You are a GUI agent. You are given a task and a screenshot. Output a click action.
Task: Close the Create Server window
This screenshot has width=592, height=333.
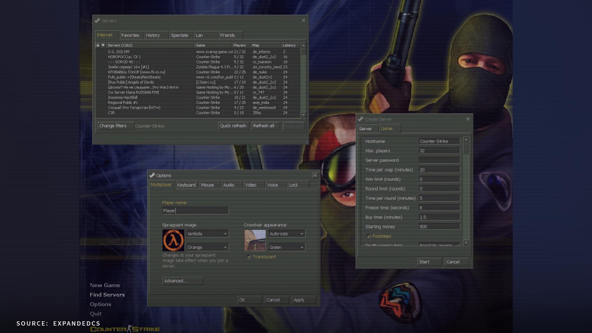(468, 119)
